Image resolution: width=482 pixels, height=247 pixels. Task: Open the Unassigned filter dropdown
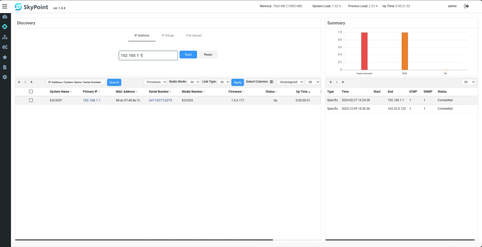point(290,82)
